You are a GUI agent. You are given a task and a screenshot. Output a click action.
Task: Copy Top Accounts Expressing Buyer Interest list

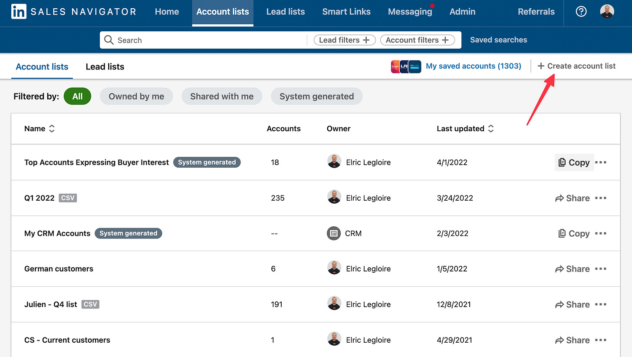(x=574, y=162)
